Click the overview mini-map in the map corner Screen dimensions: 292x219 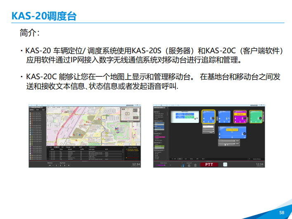coord(130,113)
